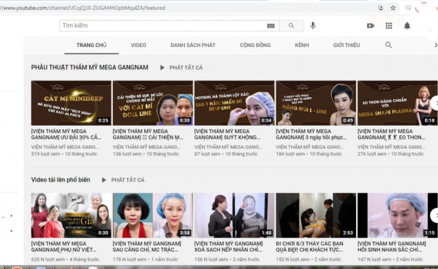438x269 pixels.
Task: Switch to the VIDEO tab
Action: (138, 46)
